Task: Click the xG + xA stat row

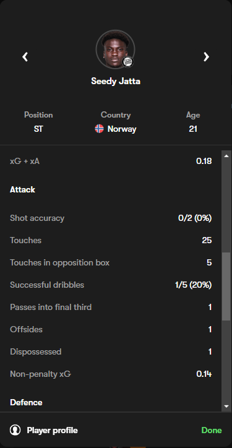Action: [111, 161]
